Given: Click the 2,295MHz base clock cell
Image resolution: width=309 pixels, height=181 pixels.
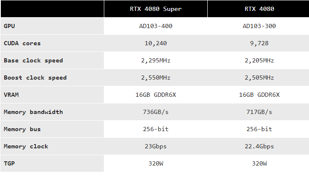Looking at the screenshot, I should pos(156,60).
